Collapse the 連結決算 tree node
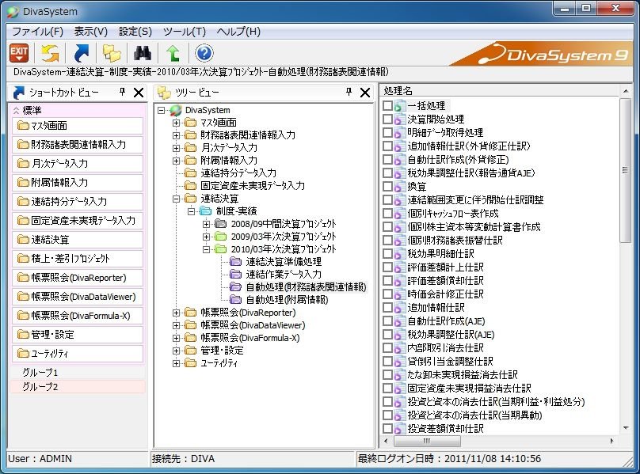Viewport: 640px width, 474px height. (x=176, y=199)
